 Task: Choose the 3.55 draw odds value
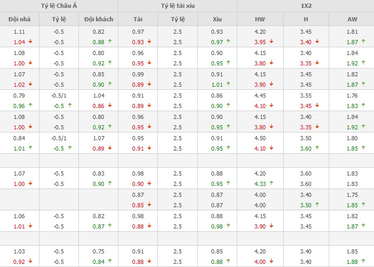pos(305,96)
